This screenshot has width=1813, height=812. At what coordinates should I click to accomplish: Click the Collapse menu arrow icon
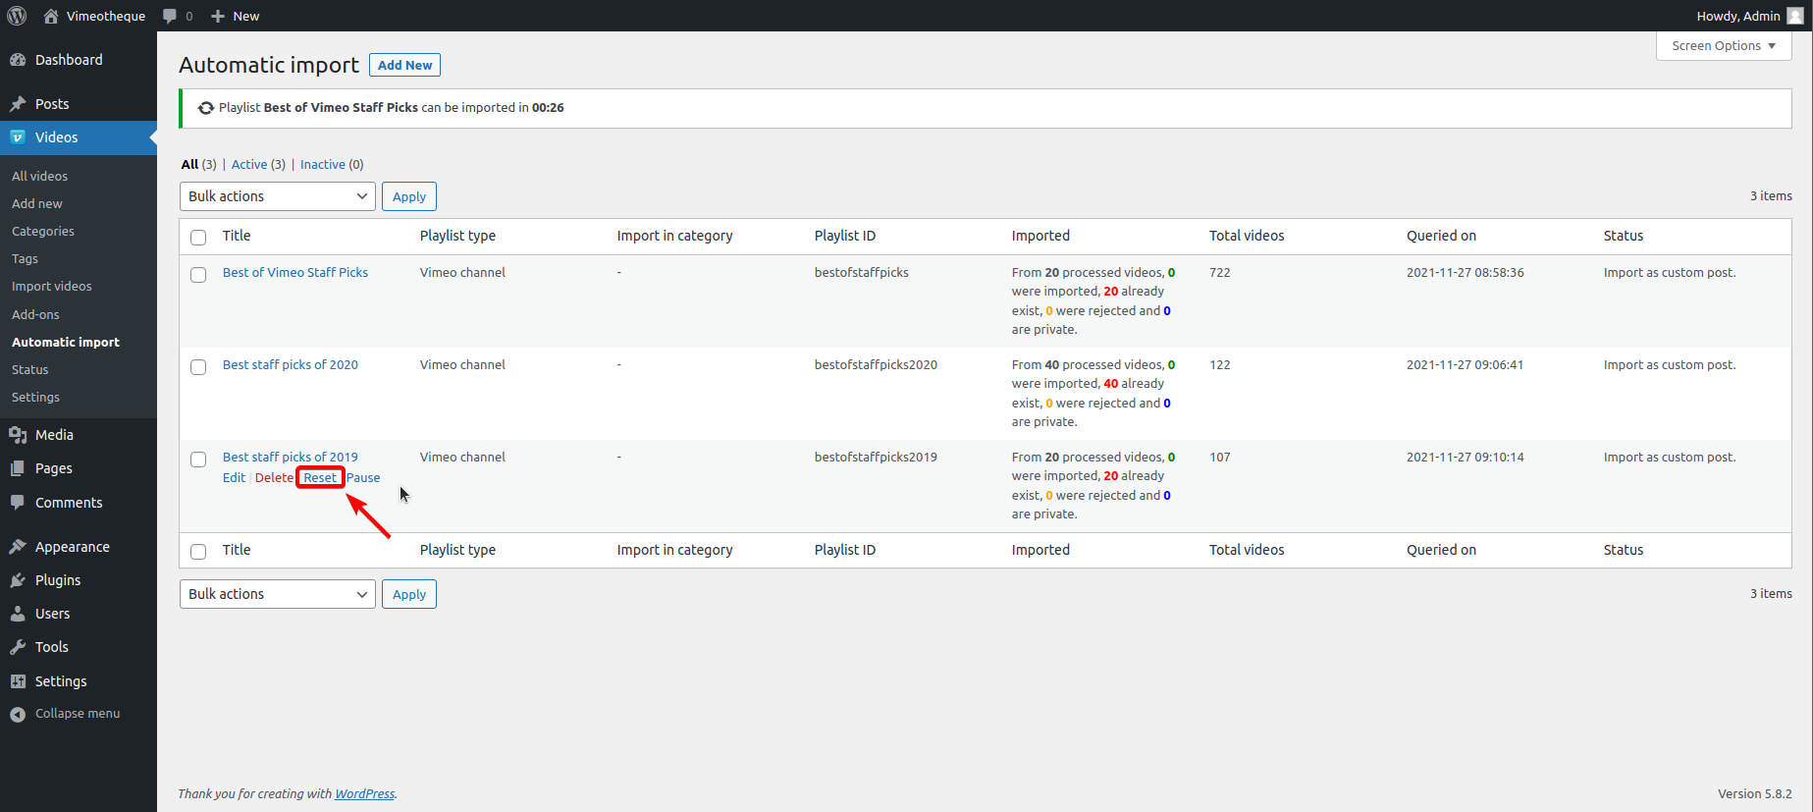18,714
